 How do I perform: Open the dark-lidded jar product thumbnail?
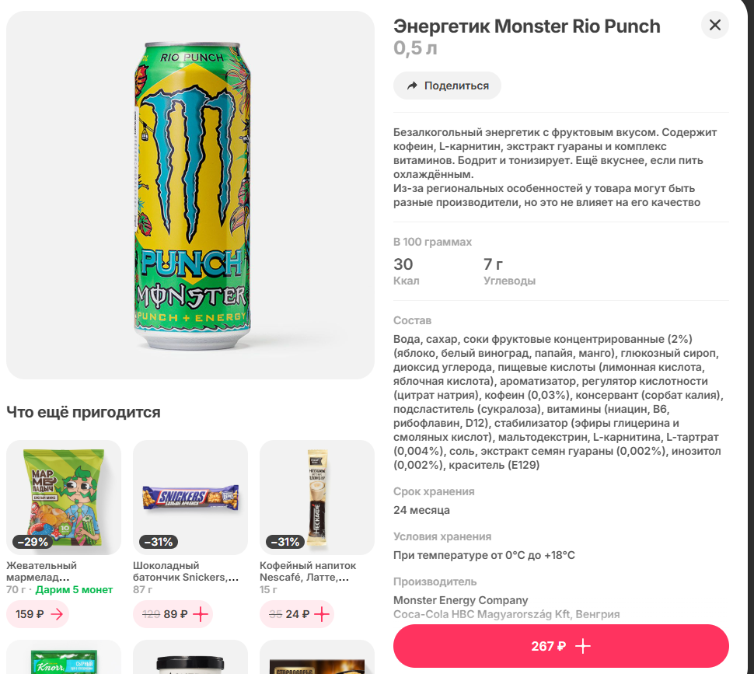click(x=190, y=658)
